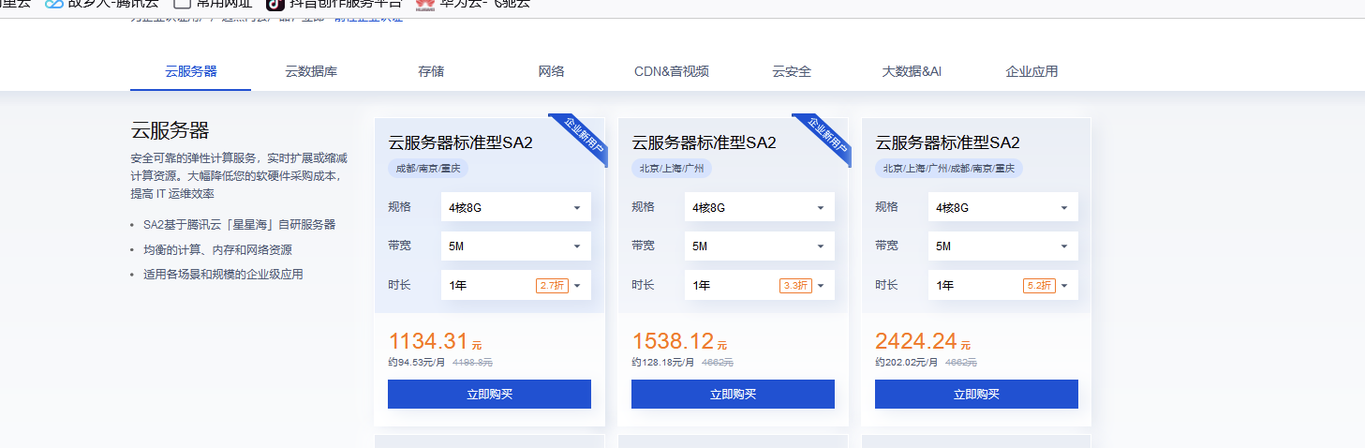1365x448 pixels.
Task: Click 立即购买 under the 2424.24元 price
Action: click(976, 395)
